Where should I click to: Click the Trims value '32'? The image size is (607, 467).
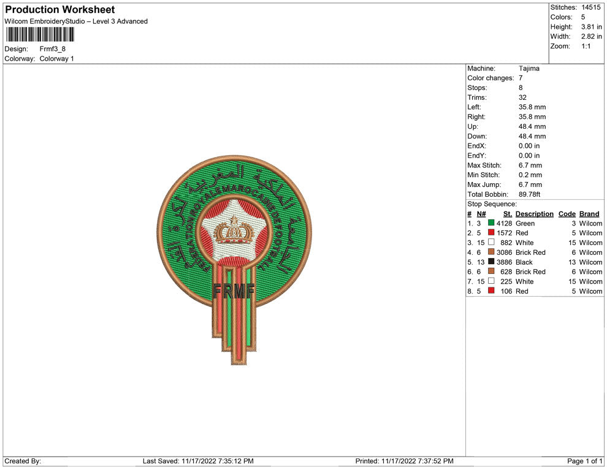pyautogui.click(x=522, y=97)
